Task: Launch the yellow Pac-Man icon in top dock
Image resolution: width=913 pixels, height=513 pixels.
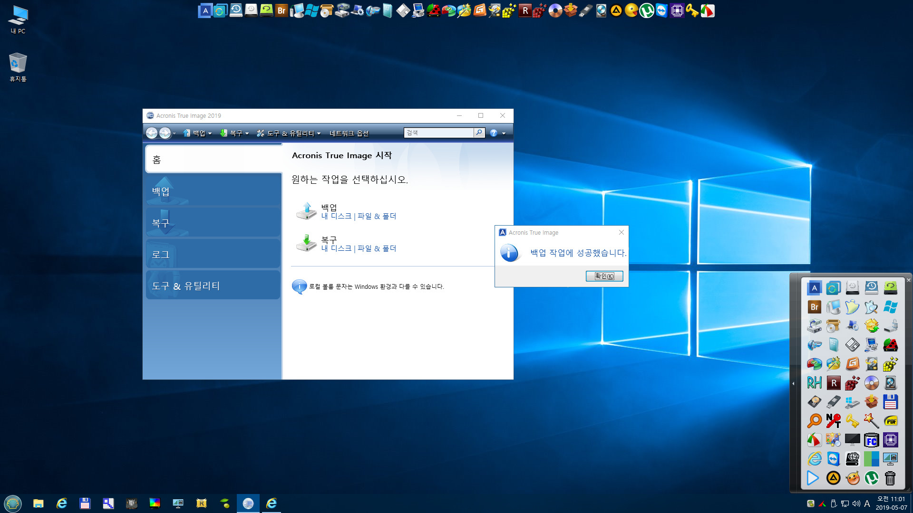Action: point(631,10)
